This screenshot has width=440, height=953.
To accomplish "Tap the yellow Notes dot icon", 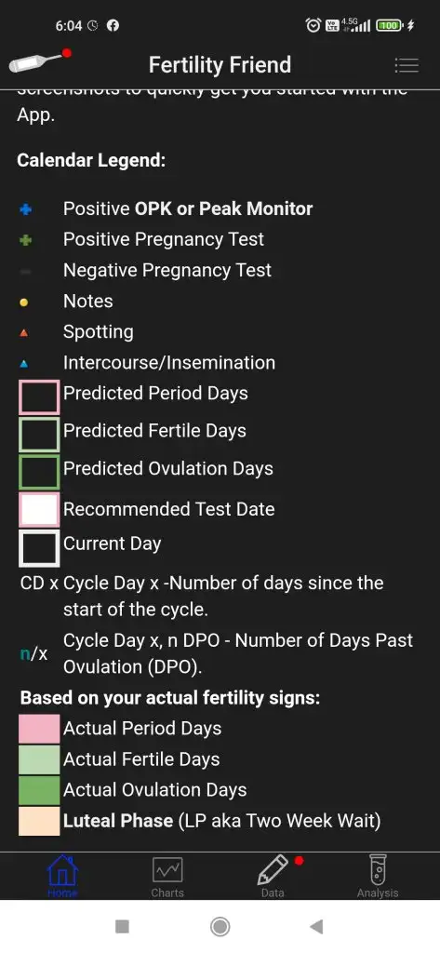I will coord(23,302).
